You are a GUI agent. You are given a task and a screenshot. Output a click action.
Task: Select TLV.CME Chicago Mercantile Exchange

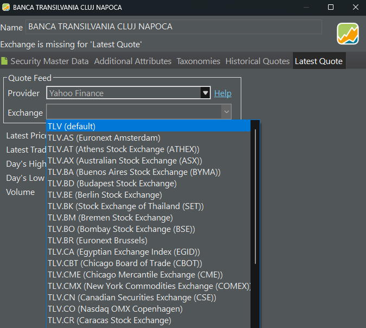coord(148,275)
